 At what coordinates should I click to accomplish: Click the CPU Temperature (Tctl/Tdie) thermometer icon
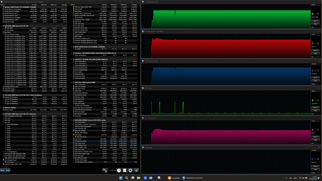pos(3,116)
